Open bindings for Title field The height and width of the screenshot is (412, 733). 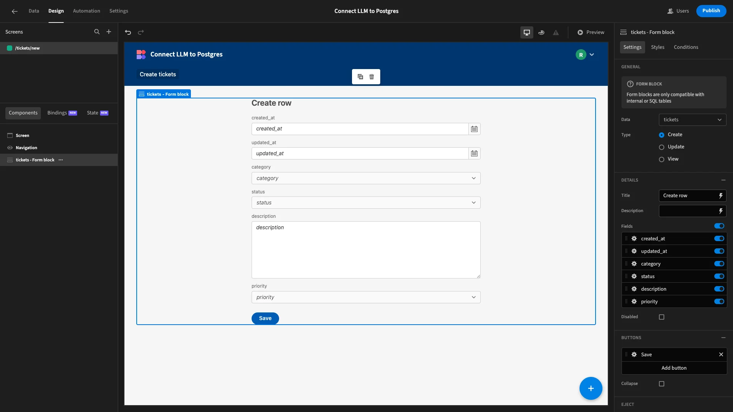tap(721, 196)
